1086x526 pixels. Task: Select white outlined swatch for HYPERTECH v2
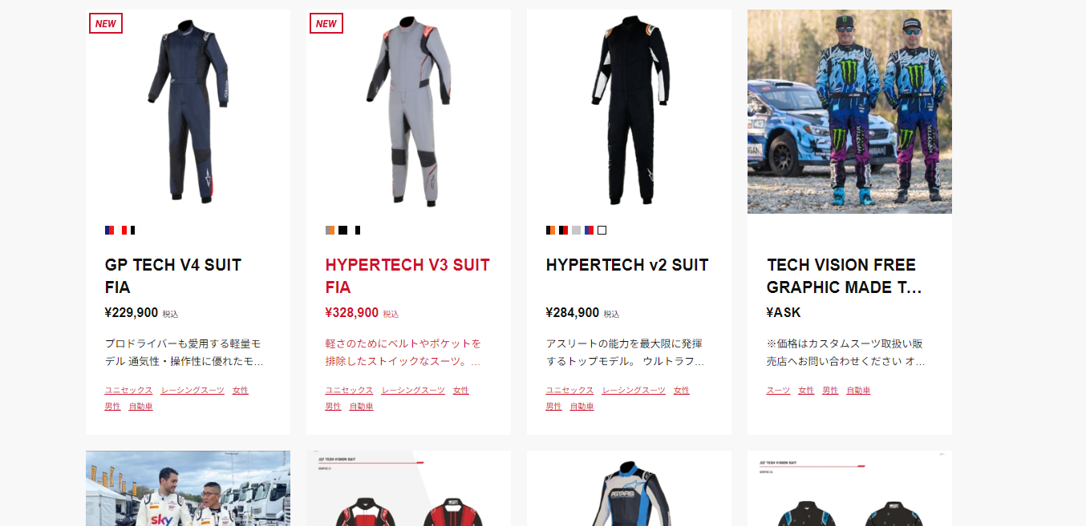pyautogui.click(x=602, y=231)
